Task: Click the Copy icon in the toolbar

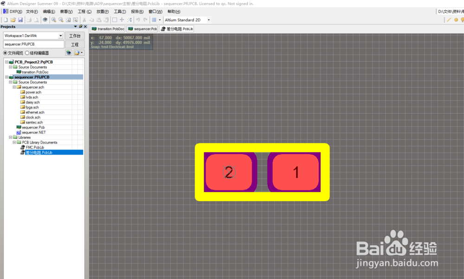Action: [91, 20]
